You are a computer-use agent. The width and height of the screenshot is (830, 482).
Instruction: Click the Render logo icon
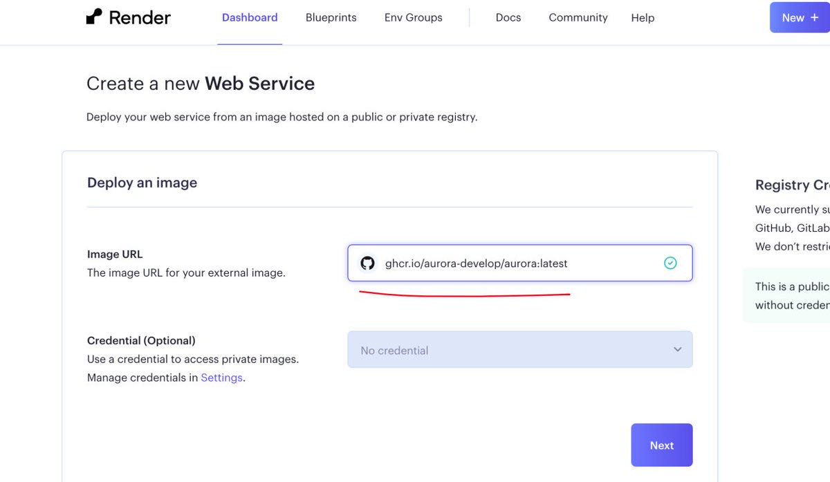pyautogui.click(x=94, y=17)
